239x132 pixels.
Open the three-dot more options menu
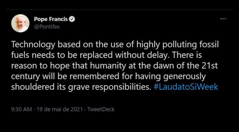223,19
